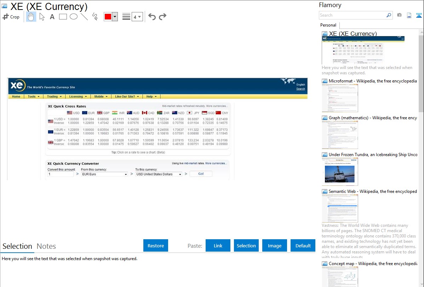Screen dimensions: 424x287
Task: Click the paste Image button
Action: 274,246
